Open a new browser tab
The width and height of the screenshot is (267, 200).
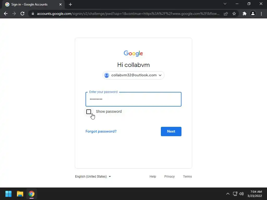pyautogui.click(x=70, y=4)
